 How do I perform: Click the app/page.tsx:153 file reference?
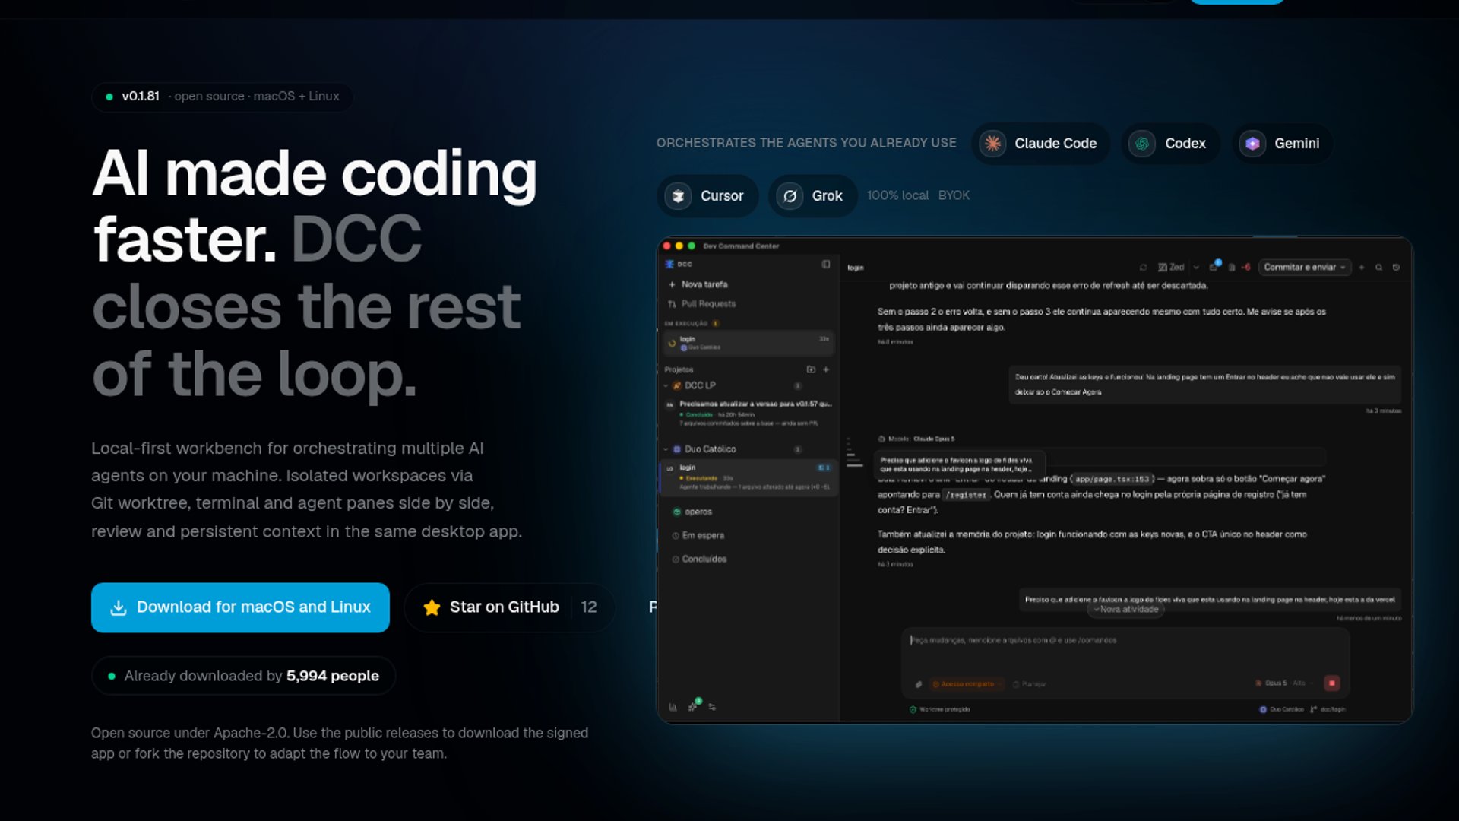[1112, 480]
